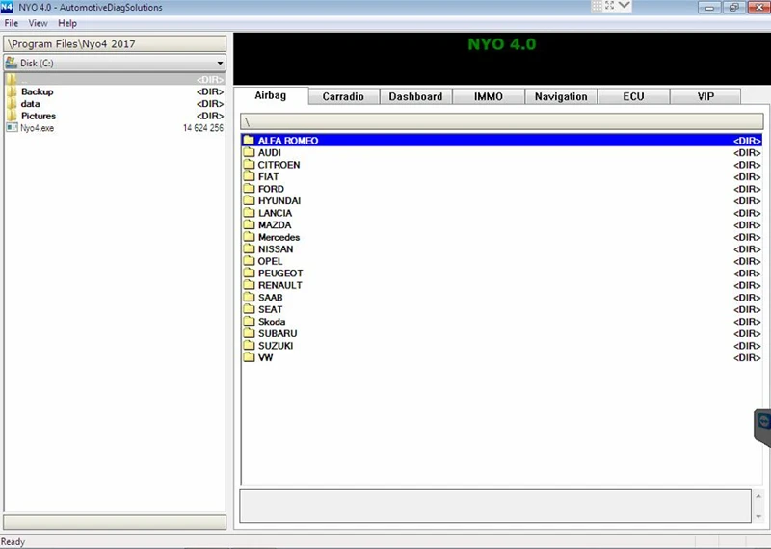This screenshot has width=771, height=549.
Task: Switch to the IMMO tab
Action: [x=489, y=97]
